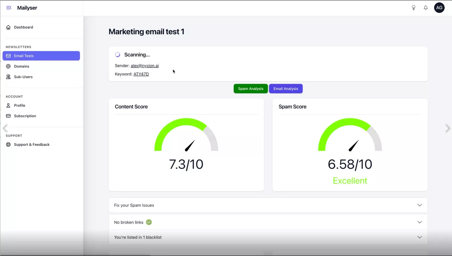Image resolution: width=452 pixels, height=256 pixels.
Task: Click the Support & Feedback lifebuoy icon
Action: (8, 145)
